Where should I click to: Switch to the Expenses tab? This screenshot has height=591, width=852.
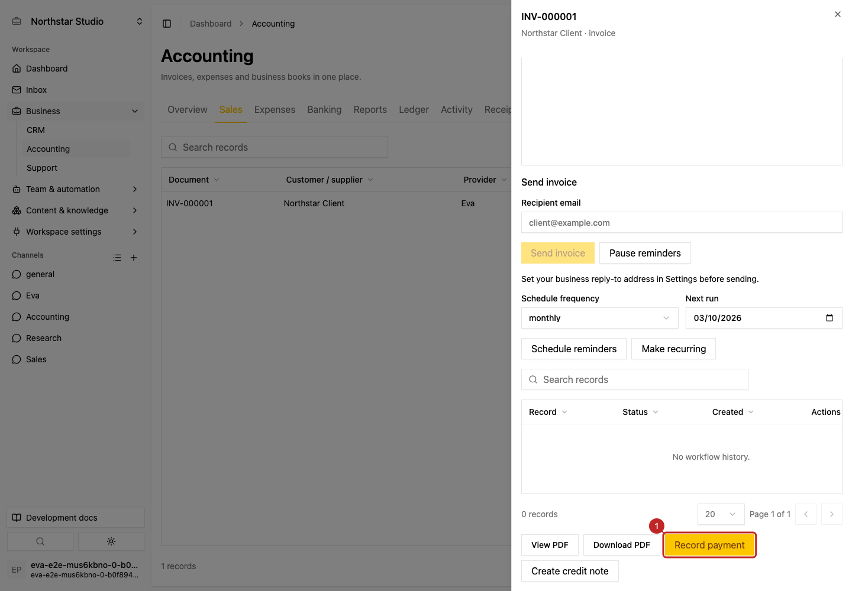275,109
